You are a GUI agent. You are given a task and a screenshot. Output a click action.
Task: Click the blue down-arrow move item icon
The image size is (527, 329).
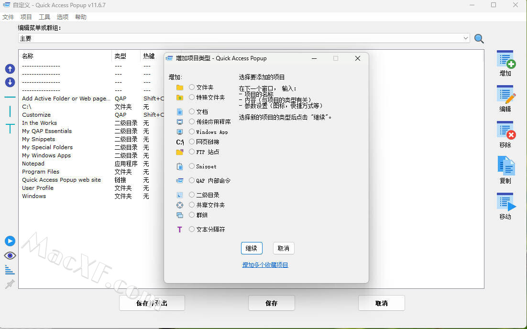(10, 82)
